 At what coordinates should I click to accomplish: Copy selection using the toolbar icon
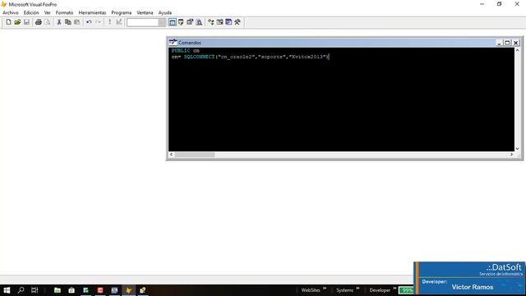point(67,22)
